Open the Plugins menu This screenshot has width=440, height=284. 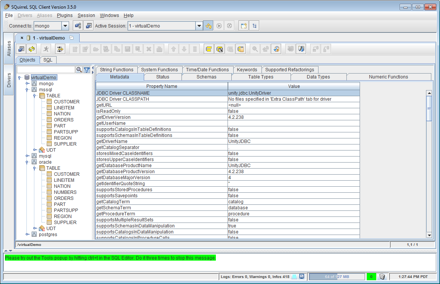[65, 15]
